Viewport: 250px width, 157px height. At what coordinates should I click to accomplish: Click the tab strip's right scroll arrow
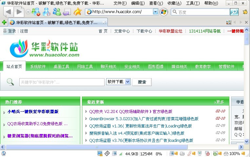[241, 22]
